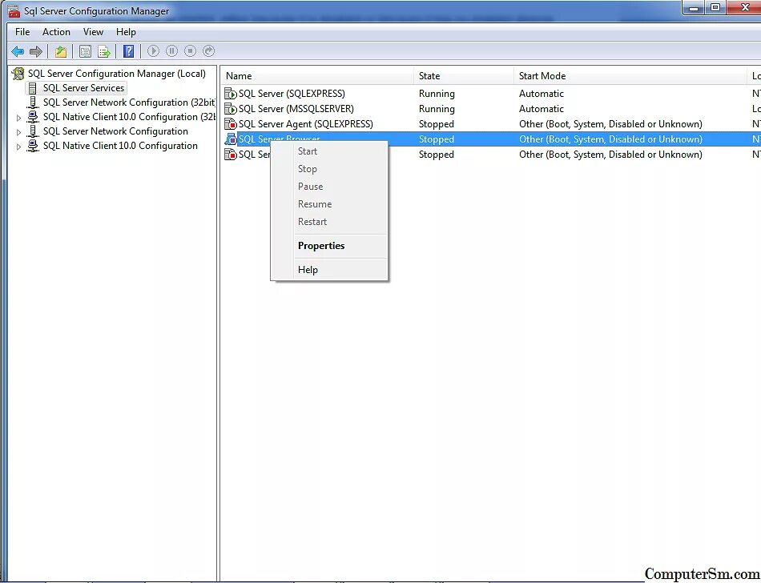
Task: Click the Export list toolbar icon
Action: click(104, 51)
